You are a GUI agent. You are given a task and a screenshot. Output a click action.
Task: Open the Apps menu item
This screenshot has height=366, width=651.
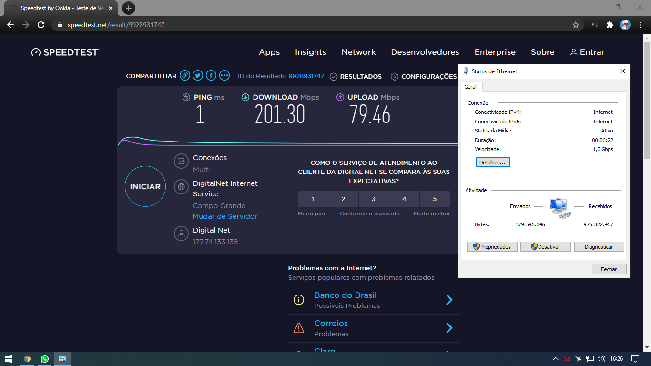tap(269, 52)
